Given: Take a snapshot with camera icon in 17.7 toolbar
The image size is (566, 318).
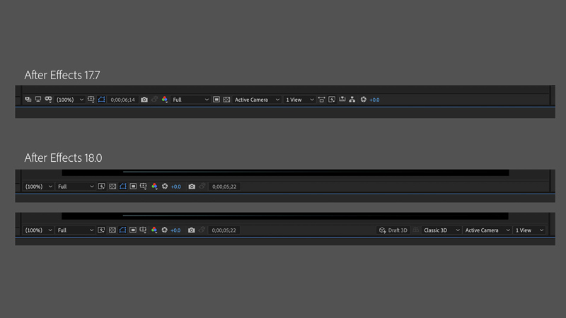Looking at the screenshot, I should (x=144, y=100).
